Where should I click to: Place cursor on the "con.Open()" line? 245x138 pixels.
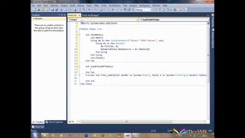click(97, 38)
